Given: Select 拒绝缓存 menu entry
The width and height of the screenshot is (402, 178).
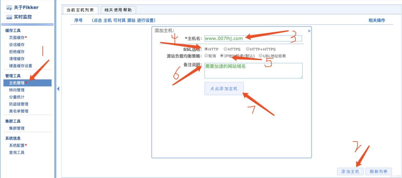Looking at the screenshot, I should tap(17, 51).
